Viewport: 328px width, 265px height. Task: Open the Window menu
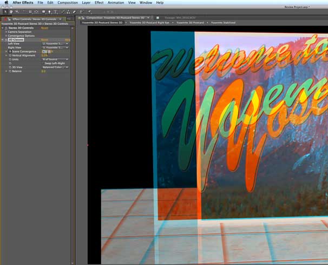pos(146,3)
